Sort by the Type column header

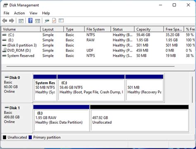tap(74, 29)
